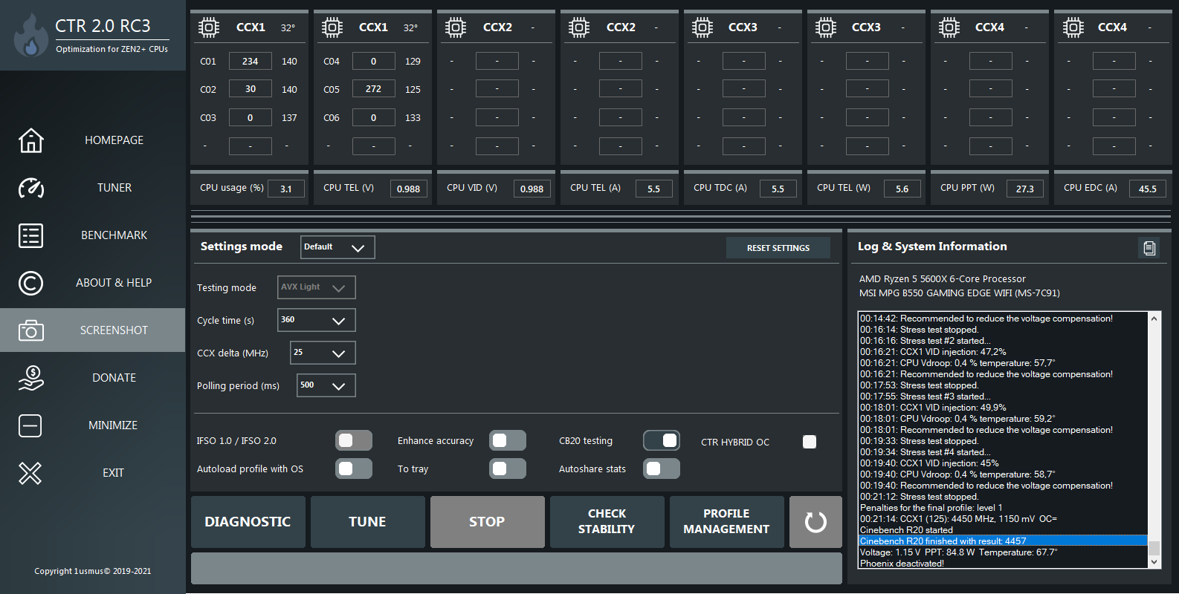Go to HOMEPAGE in sidebar
The height and width of the screenshot is (594, 1179).
point(114,140)
